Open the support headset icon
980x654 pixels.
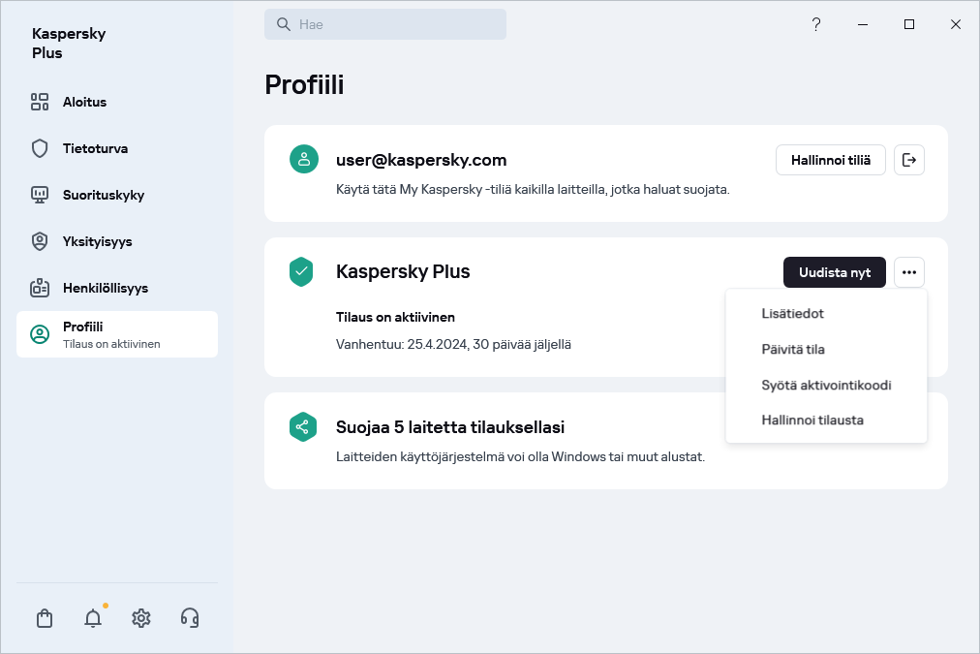[x=190, y=618]
